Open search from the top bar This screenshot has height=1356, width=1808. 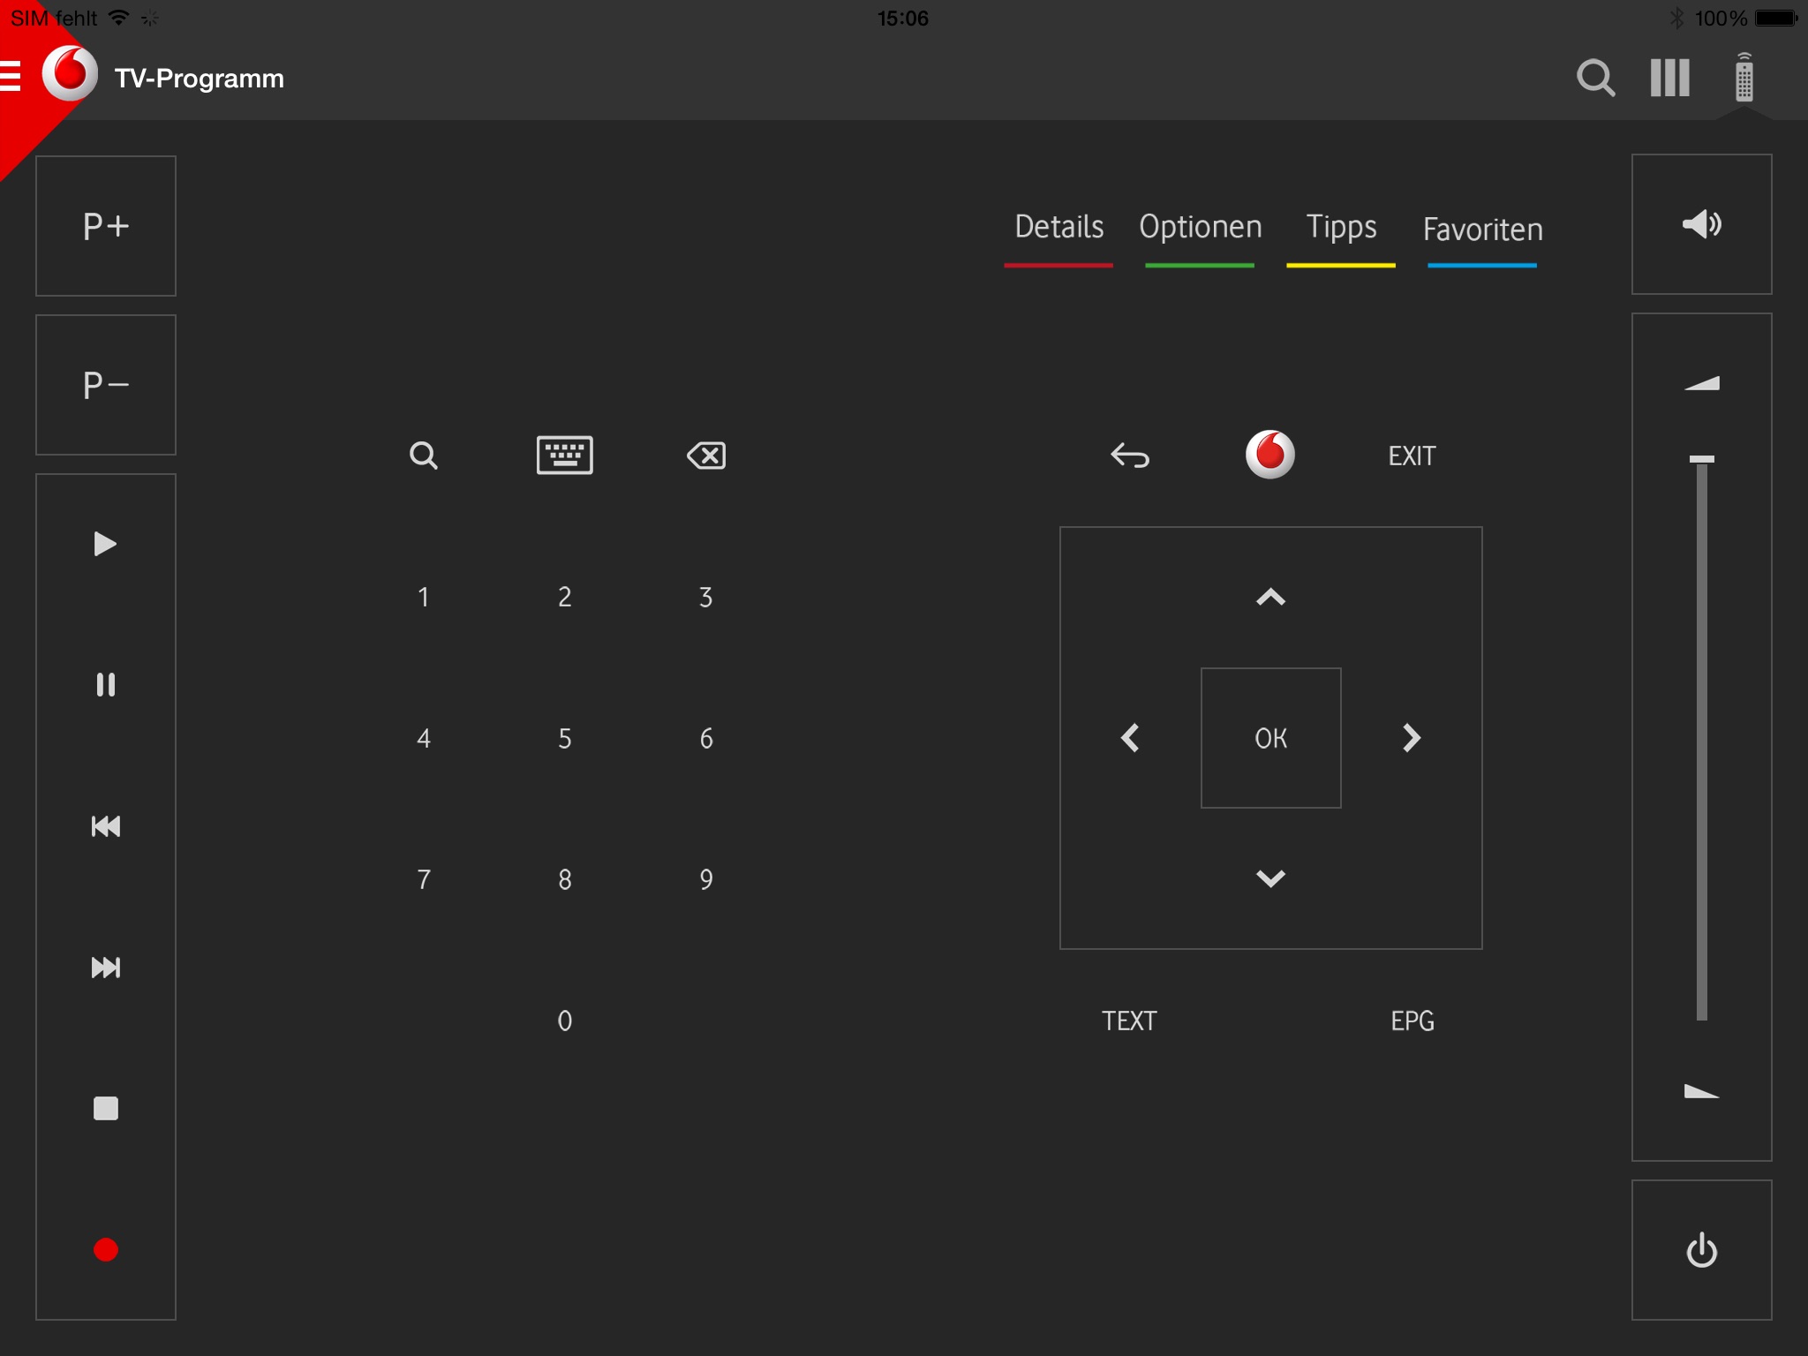pyautogui.click(x=1596, y=78)
